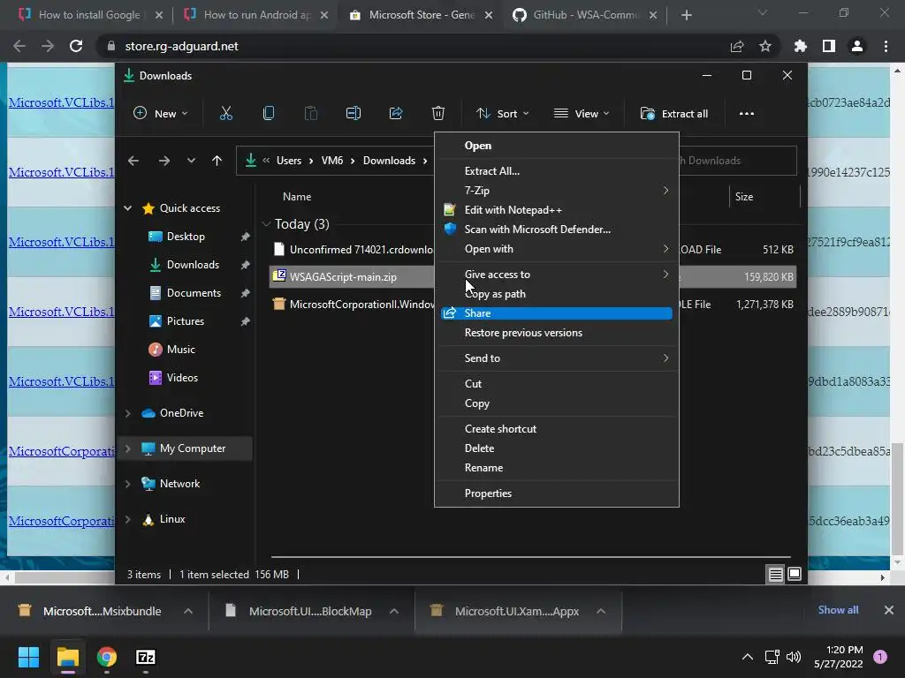Switch to the How to install Google tab
Image resolution: width=905 pixels, height=678 pixels.
point(89,15)
